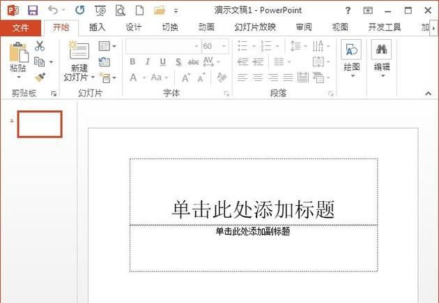
Task: Click the Reset slide icon
Action: [105, 61]
